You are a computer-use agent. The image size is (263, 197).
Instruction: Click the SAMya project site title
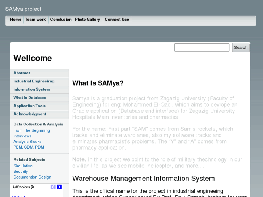pos(23,9)
